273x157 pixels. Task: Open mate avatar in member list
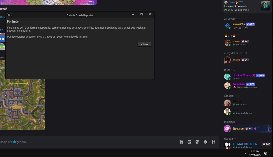click(227, 60)
